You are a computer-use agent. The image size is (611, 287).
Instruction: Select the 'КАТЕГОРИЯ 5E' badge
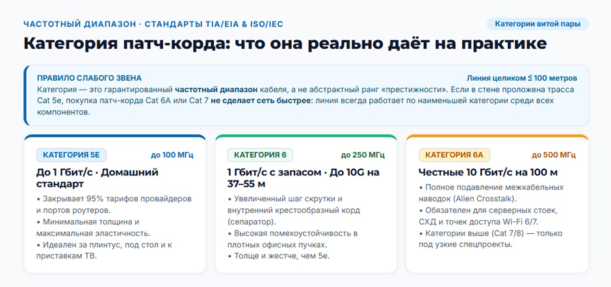71,155
